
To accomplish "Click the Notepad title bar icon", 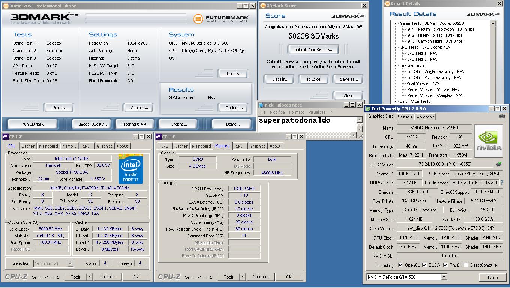I will point(261,105).
